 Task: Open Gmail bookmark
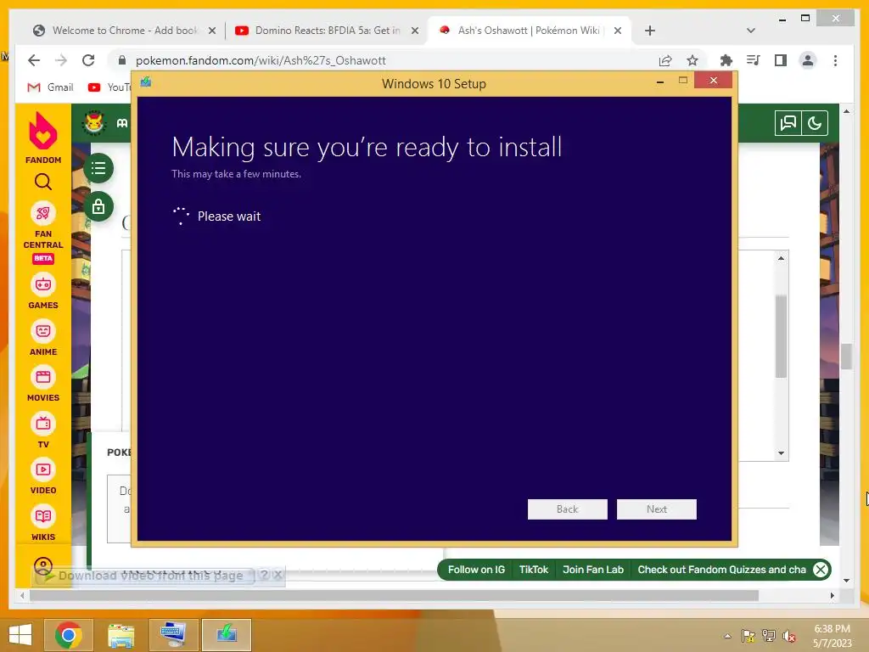tap(50, 87)
